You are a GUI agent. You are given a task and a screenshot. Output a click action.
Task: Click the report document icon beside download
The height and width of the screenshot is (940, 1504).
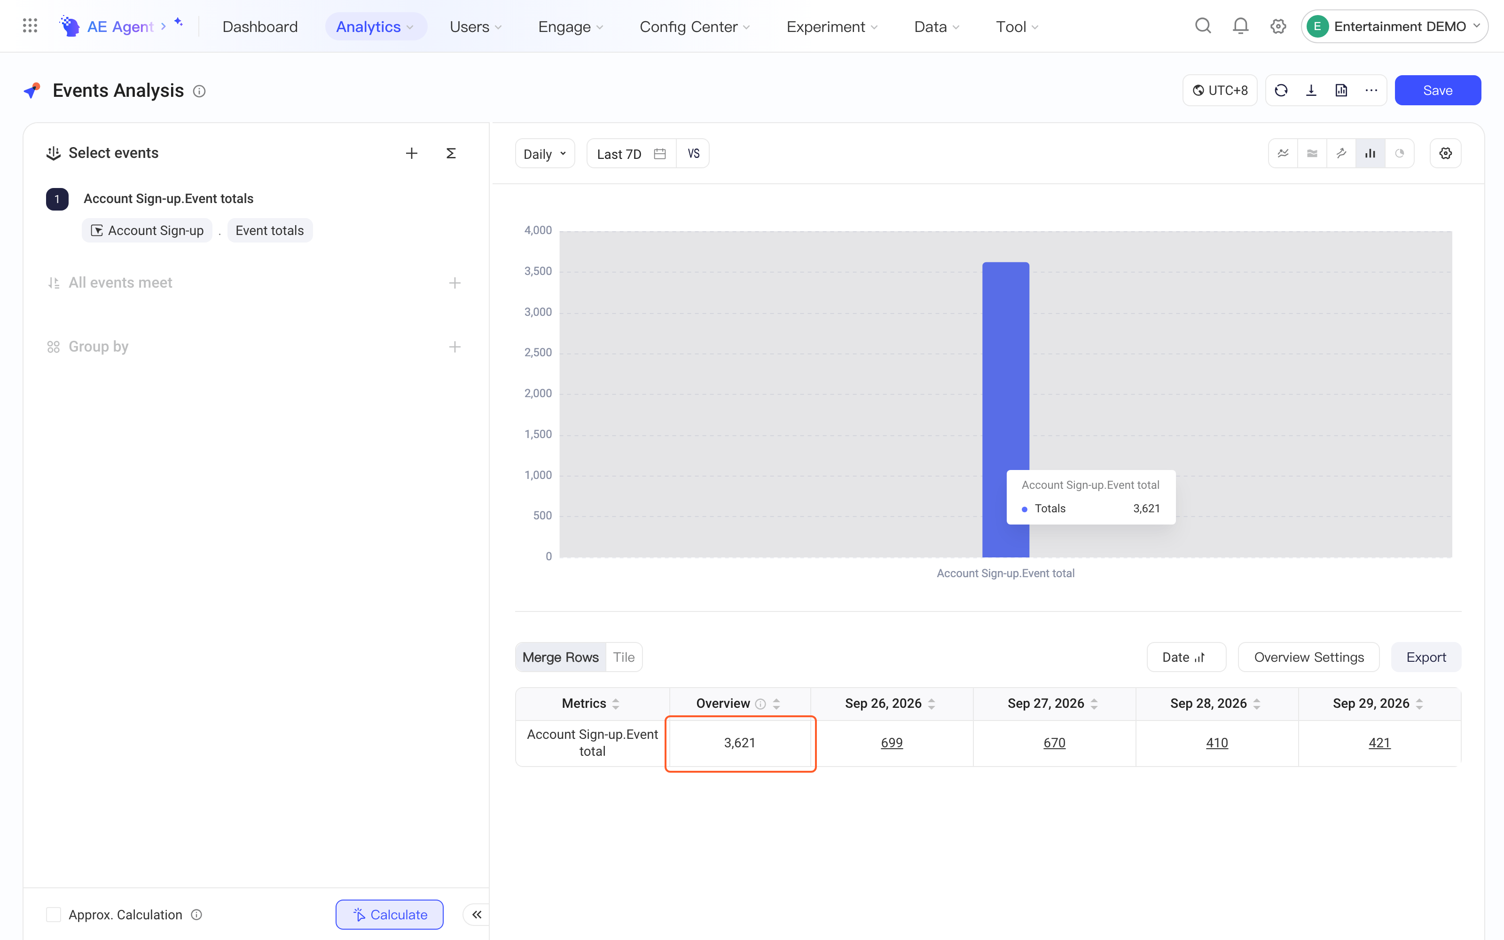1341,91
